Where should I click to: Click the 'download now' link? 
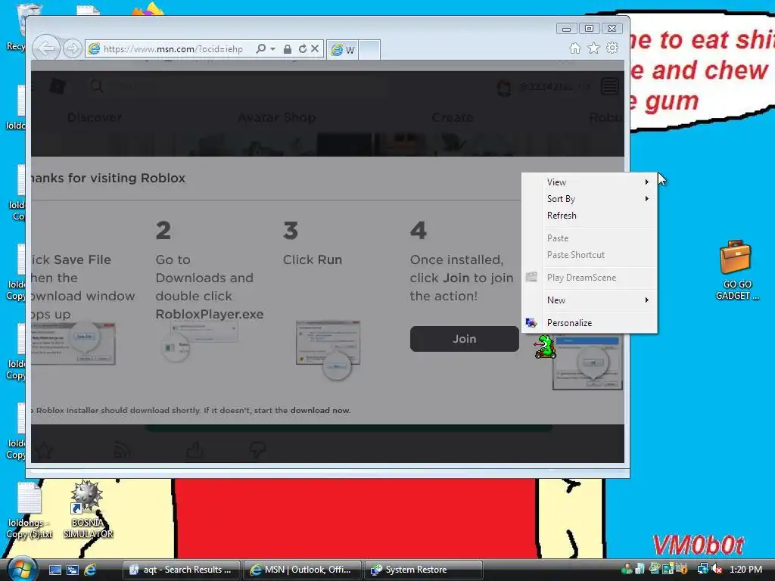click(x=320, y=411)
